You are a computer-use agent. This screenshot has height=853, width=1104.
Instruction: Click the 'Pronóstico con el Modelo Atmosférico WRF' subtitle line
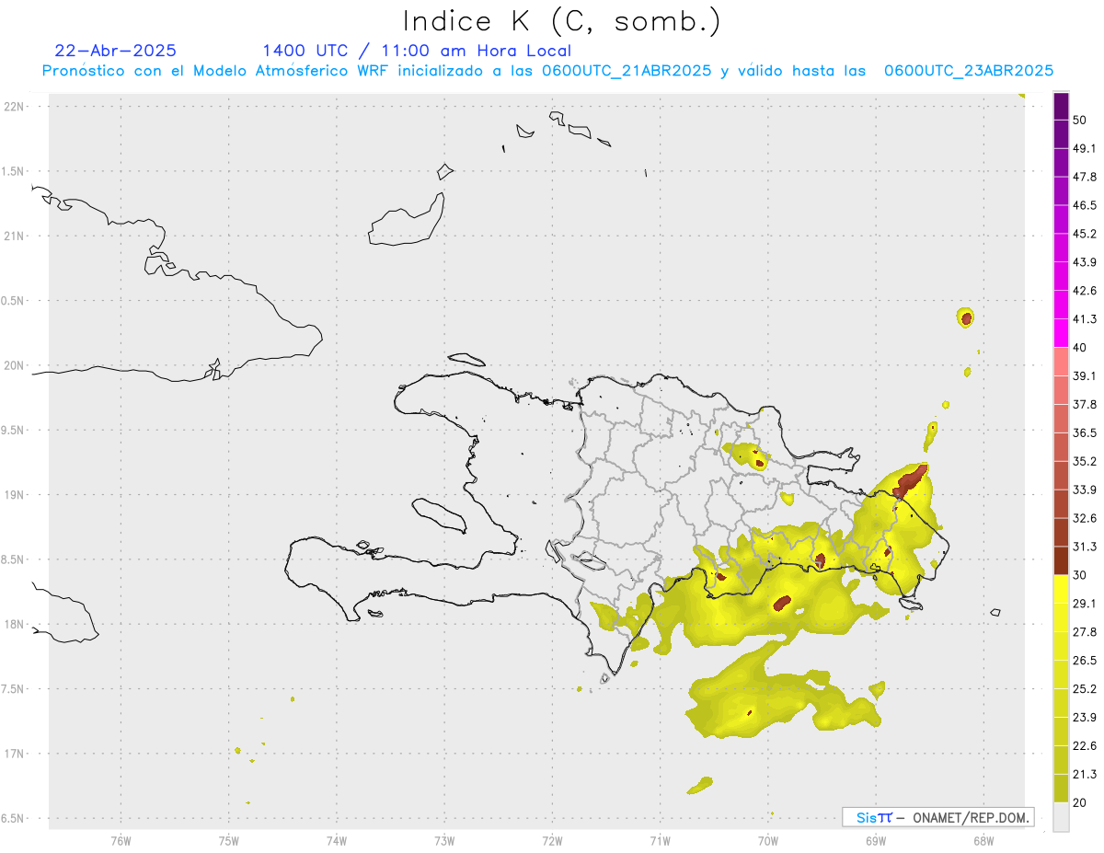(547, 71)
